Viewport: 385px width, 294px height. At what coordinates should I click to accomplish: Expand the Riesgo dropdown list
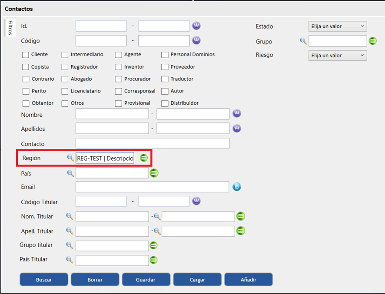pos(337,56)
